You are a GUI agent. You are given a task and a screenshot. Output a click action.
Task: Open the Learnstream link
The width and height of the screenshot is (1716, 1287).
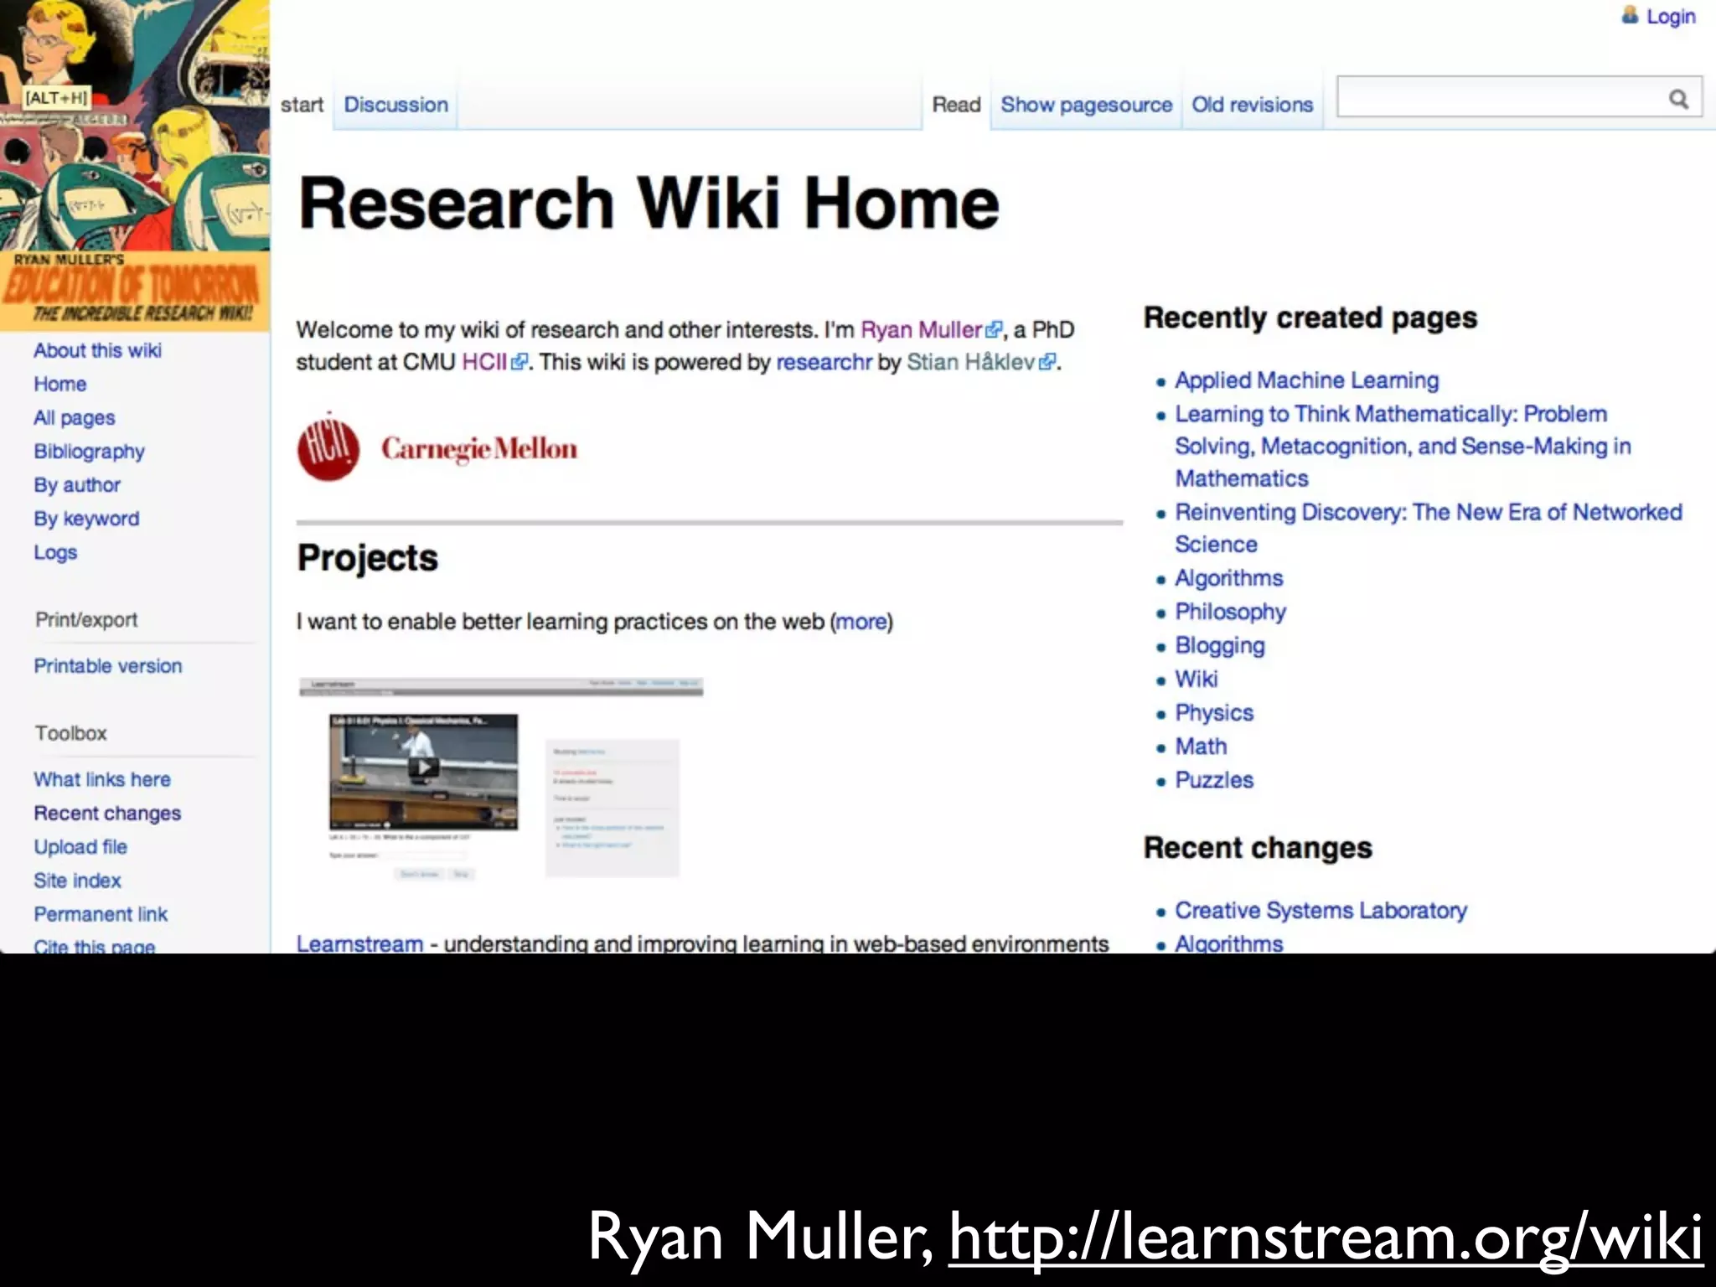[x=359, y=943]
